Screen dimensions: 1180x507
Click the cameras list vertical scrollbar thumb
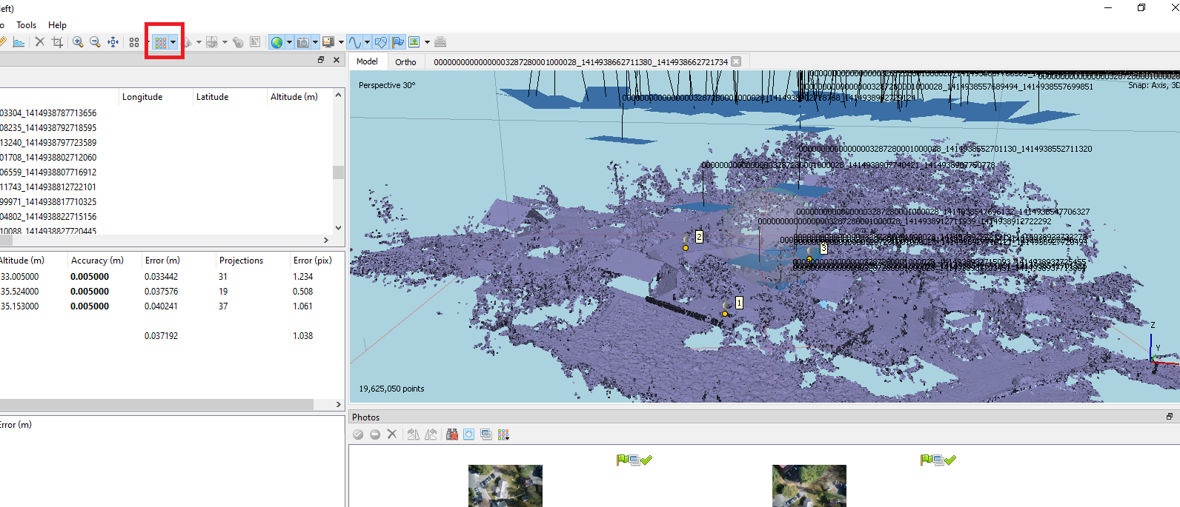point(338,172)
